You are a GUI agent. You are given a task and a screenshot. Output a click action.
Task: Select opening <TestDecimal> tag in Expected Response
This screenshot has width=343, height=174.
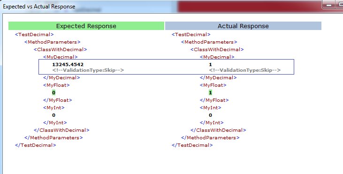[34, 34]
